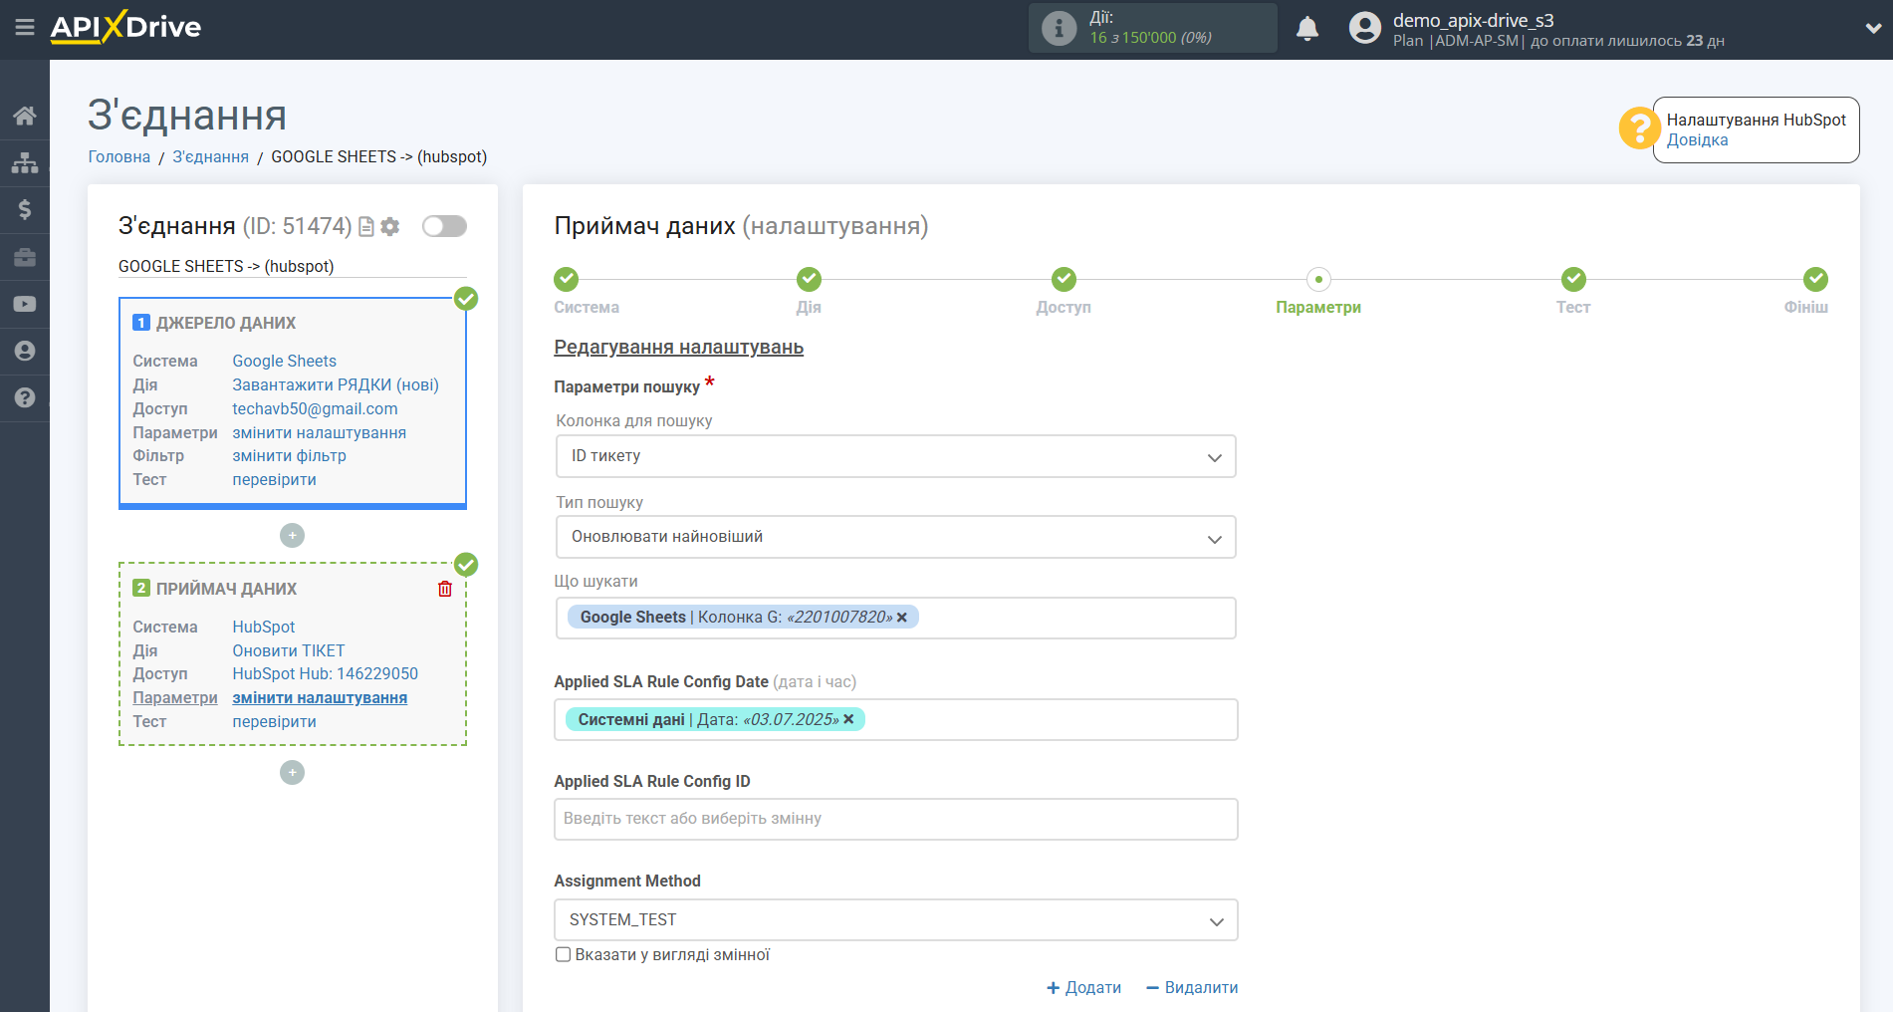Click the actions usage counter panel
This screenshot has width=1893, height=1012.
1152,28
